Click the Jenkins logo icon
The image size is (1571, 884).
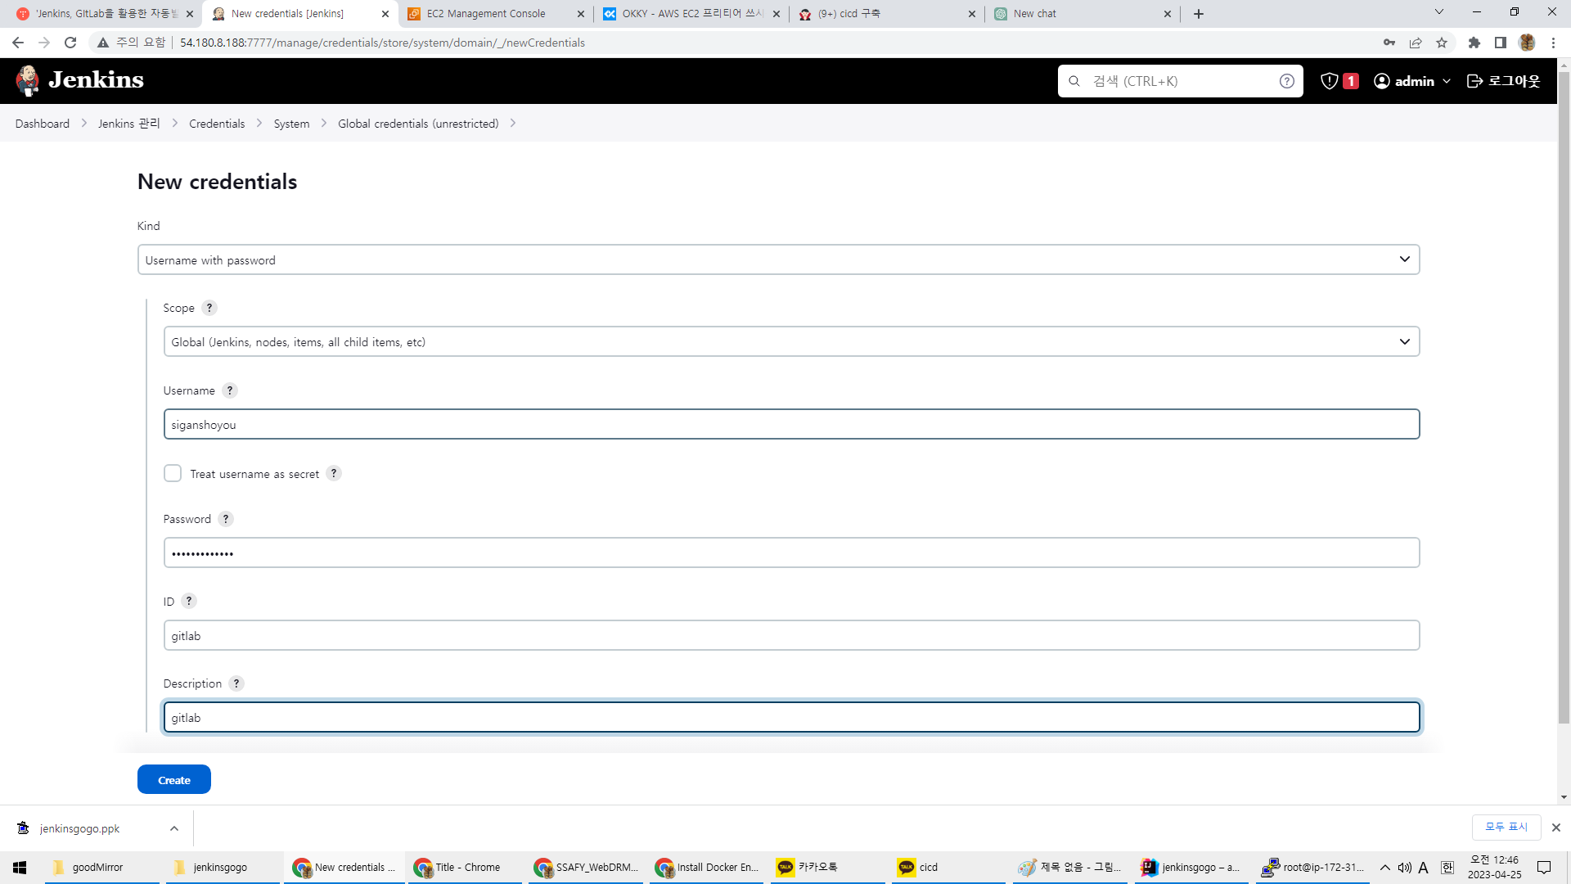coord(28,80)
